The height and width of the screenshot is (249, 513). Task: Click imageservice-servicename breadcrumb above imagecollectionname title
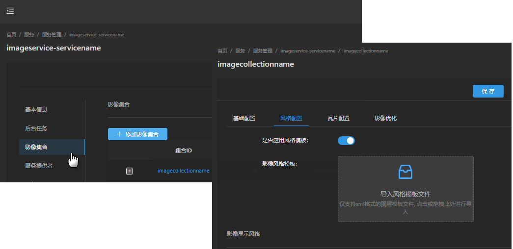click(x=307, y=51)
